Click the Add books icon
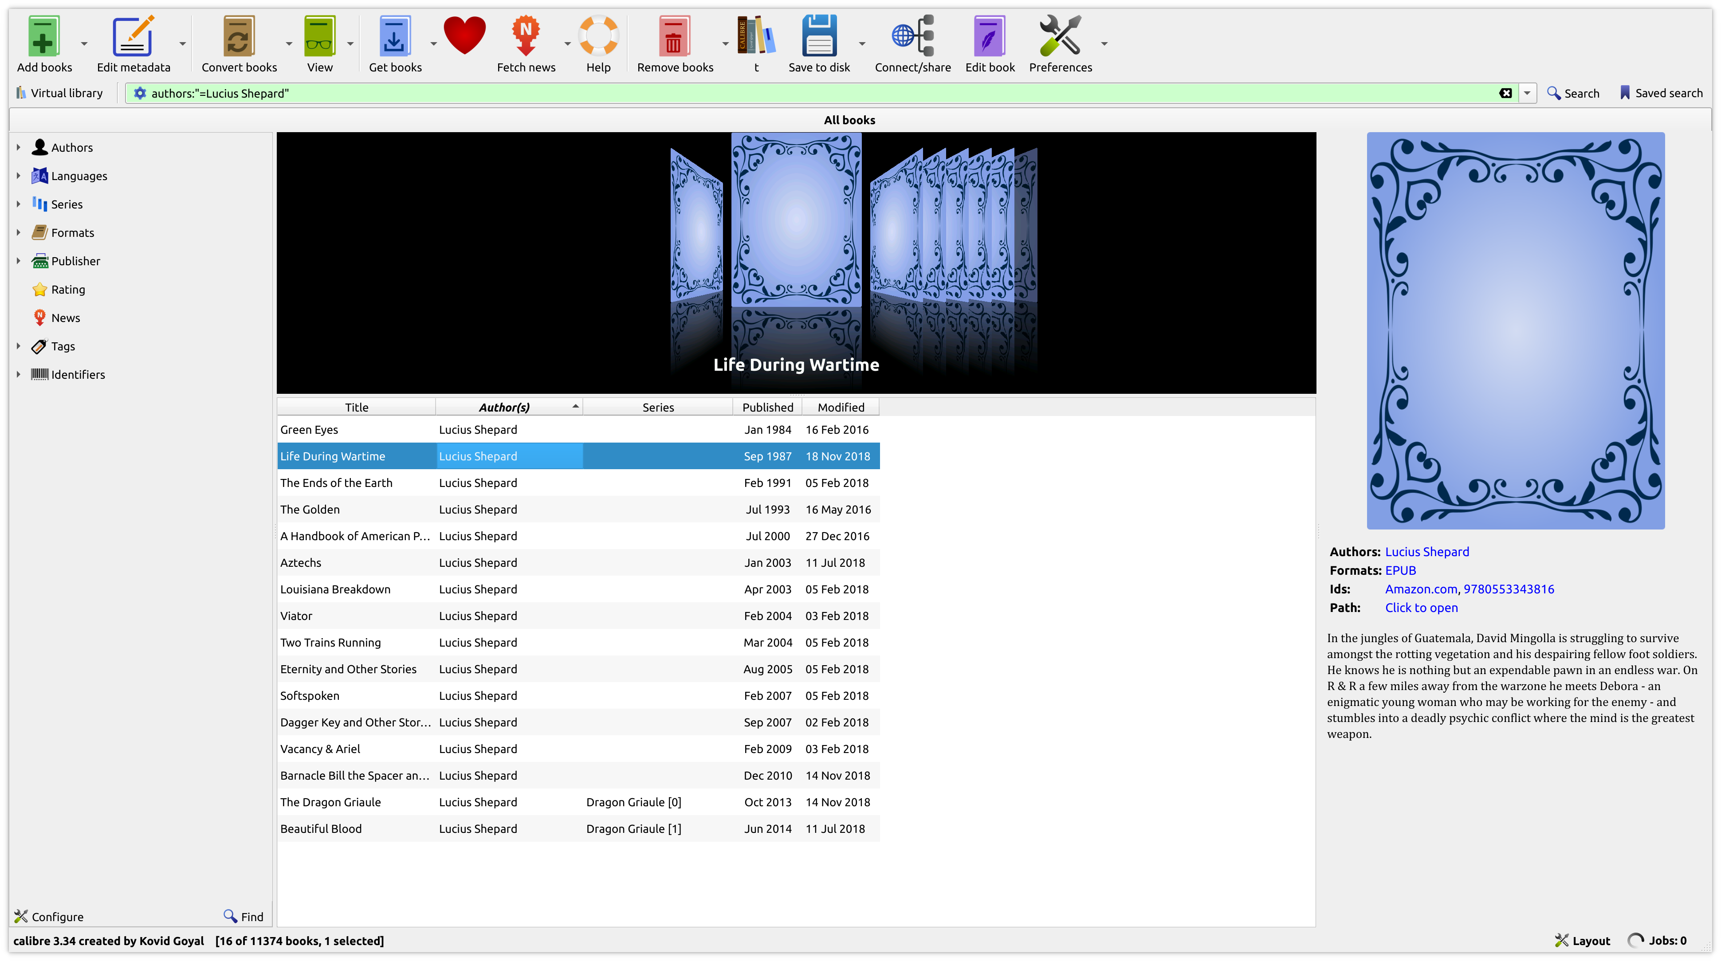 [x=43, y=37]
